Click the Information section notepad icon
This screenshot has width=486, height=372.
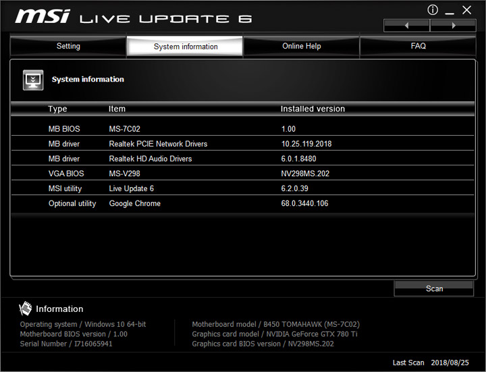pos(26,309)
